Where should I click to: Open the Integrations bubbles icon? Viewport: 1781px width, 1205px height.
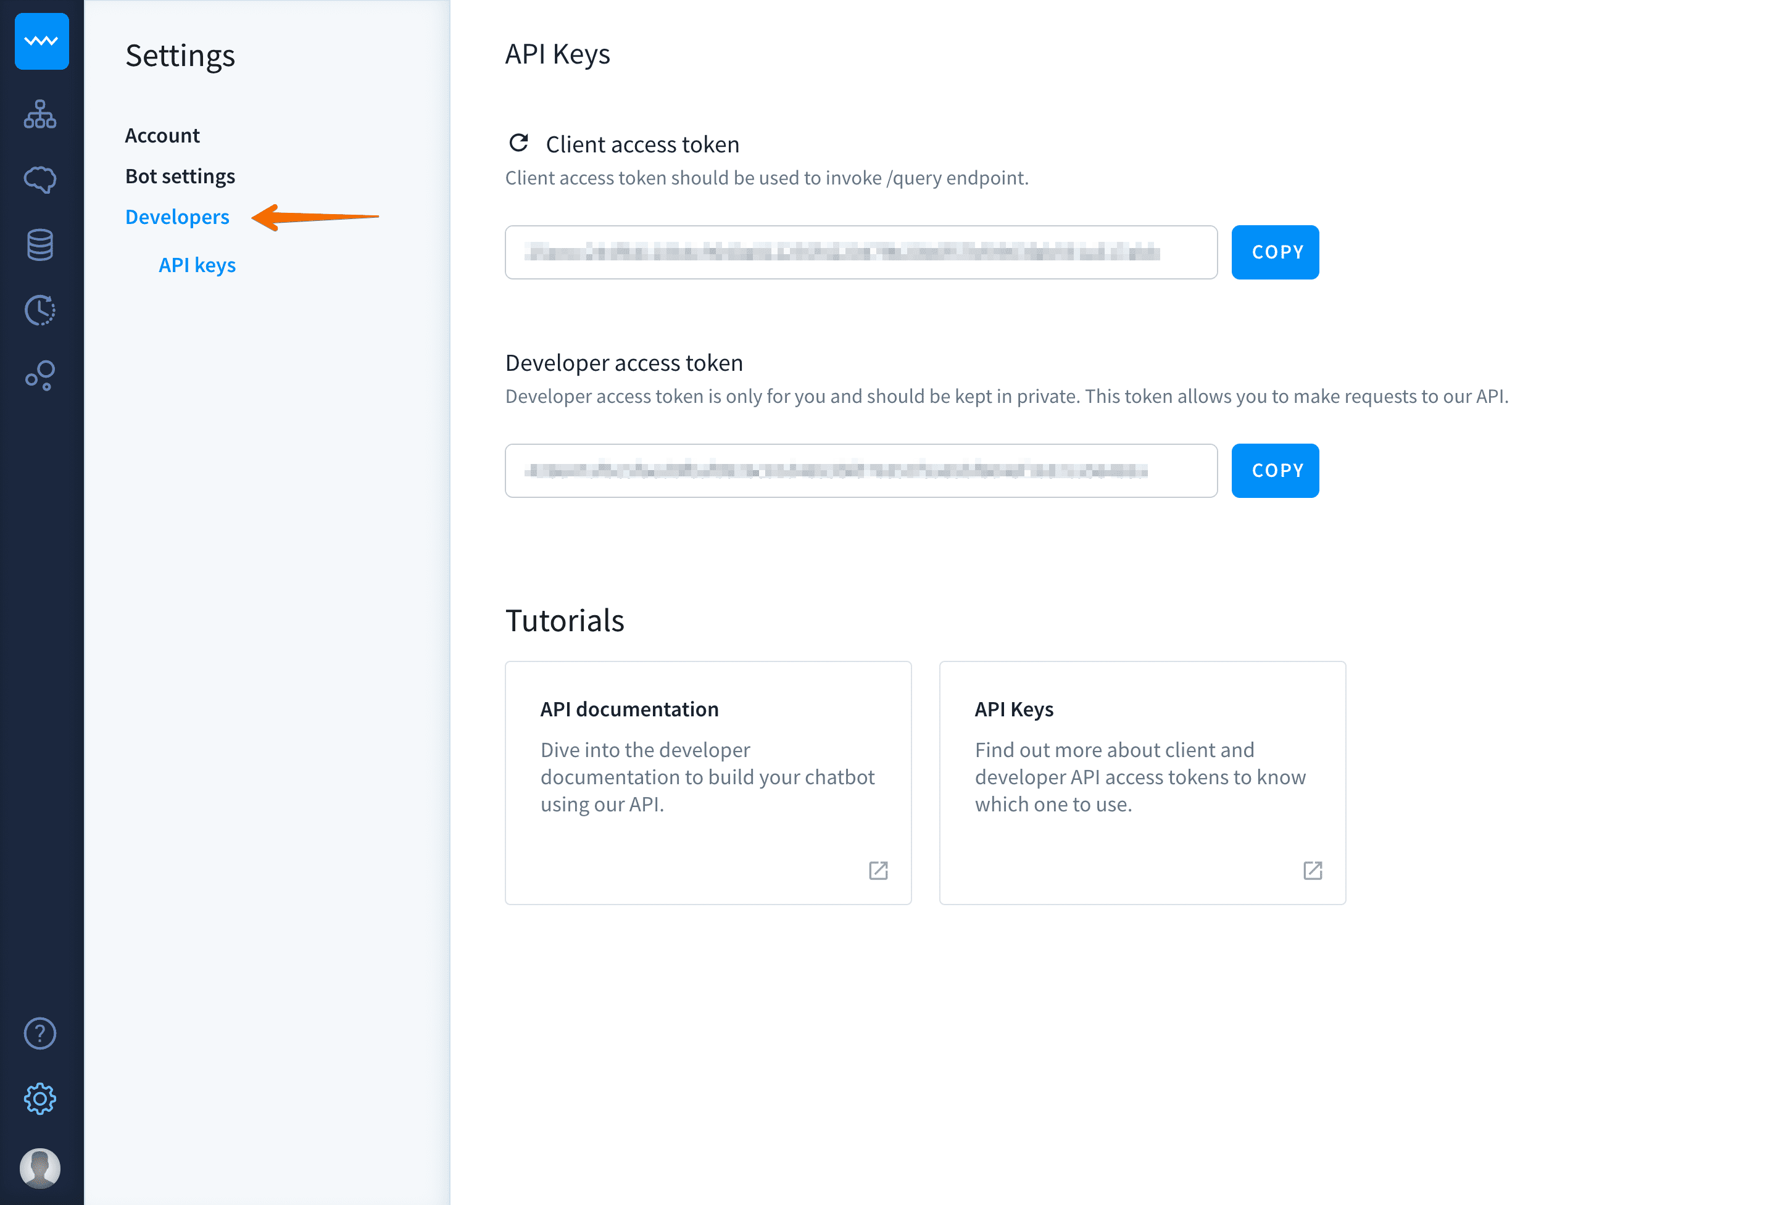40,375
